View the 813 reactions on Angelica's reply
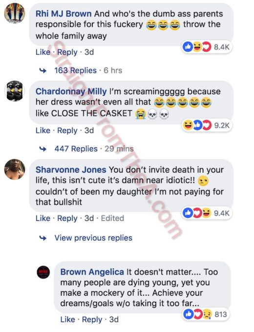Screen dimensions: 254x332 click(x=206, y=314)
